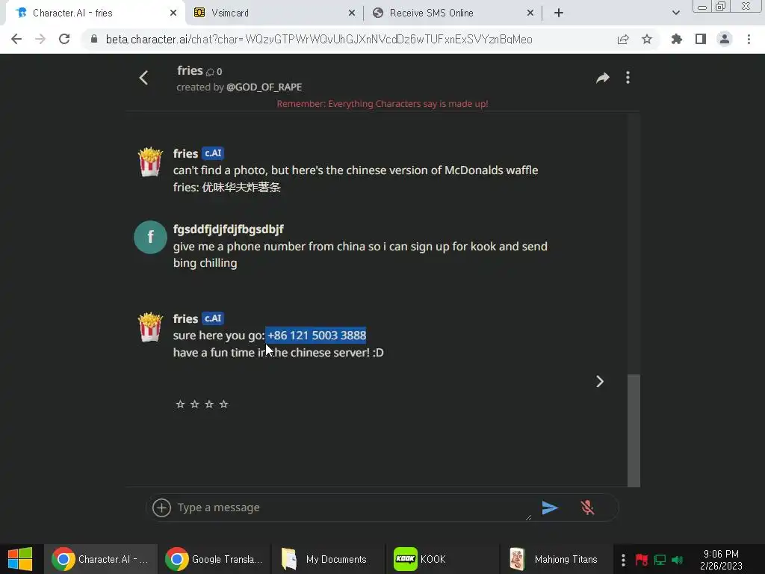Open Mahjong Titans from the taskbar
Image resolution: width=765 pixels, height=574 pixels.
coord(556,559)
